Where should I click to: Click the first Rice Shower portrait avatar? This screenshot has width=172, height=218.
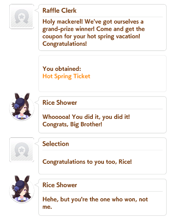tap(22, 107)
